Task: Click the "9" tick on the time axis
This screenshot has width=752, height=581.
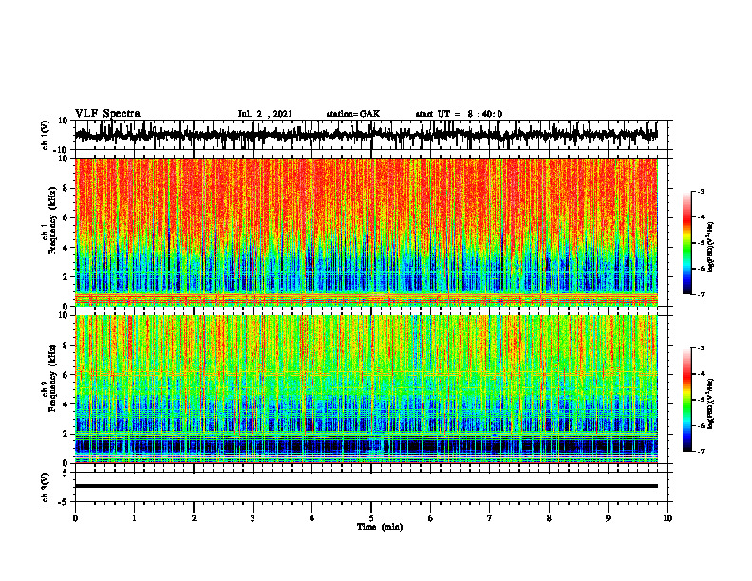Action: coord(608,518)
